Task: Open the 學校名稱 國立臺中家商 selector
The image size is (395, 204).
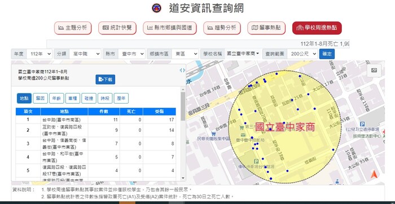Action: pos(243,54)
